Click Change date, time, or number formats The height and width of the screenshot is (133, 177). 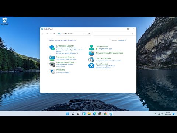pos(108,61)
